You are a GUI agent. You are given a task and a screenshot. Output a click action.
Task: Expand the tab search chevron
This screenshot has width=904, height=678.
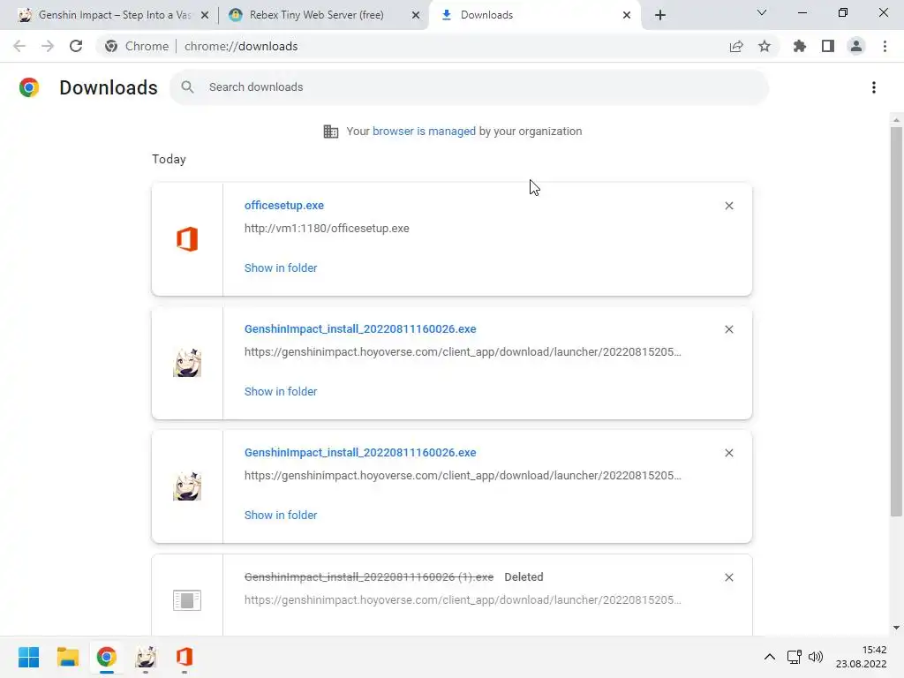click(762, 12)
